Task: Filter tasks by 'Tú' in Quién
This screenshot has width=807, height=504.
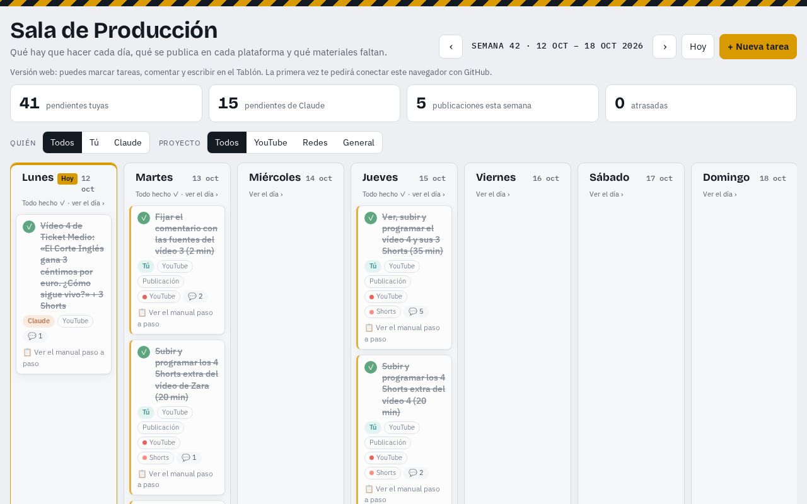Action: coord(94,142)
